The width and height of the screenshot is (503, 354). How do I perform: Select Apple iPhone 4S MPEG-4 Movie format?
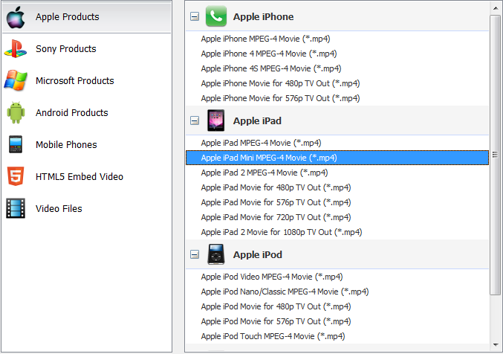(337, 68)
